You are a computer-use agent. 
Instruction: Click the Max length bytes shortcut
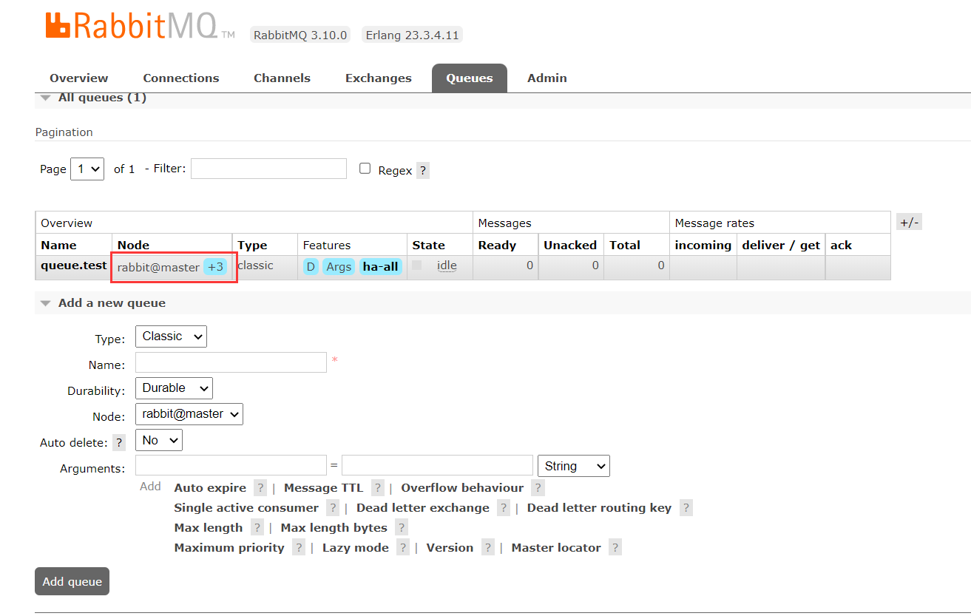point(334,528)
